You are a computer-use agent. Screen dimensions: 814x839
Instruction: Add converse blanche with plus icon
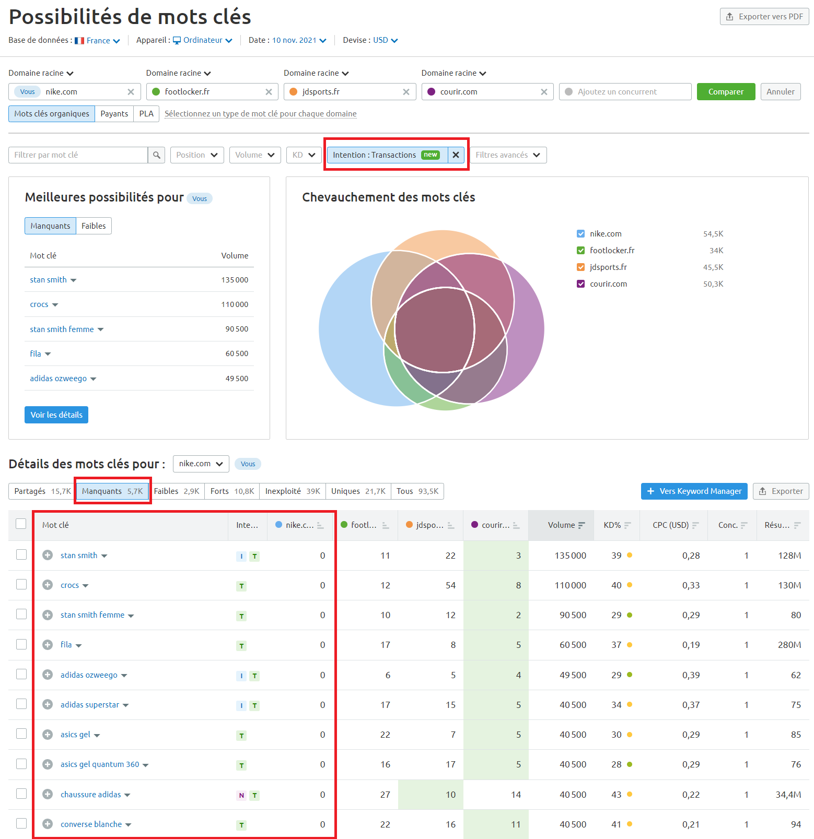tap(48, 824)
